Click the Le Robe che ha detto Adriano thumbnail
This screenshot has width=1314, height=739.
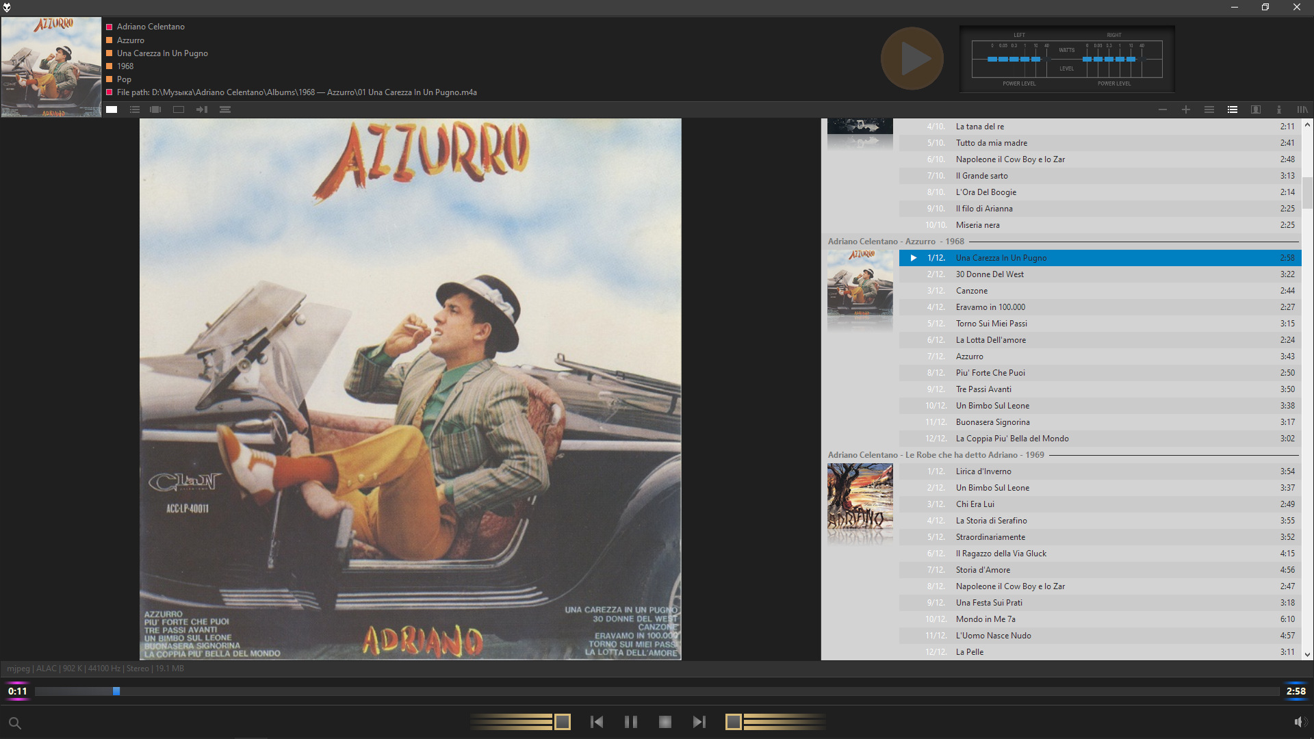click(x=860, y=502)
